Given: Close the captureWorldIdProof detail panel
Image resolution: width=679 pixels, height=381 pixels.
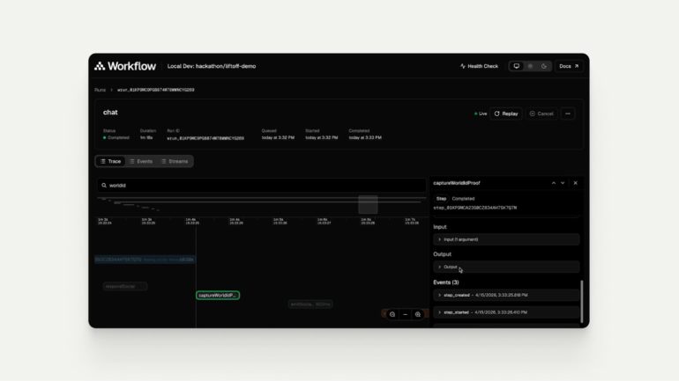Looking at the screenshot, I should click(576, 183).
